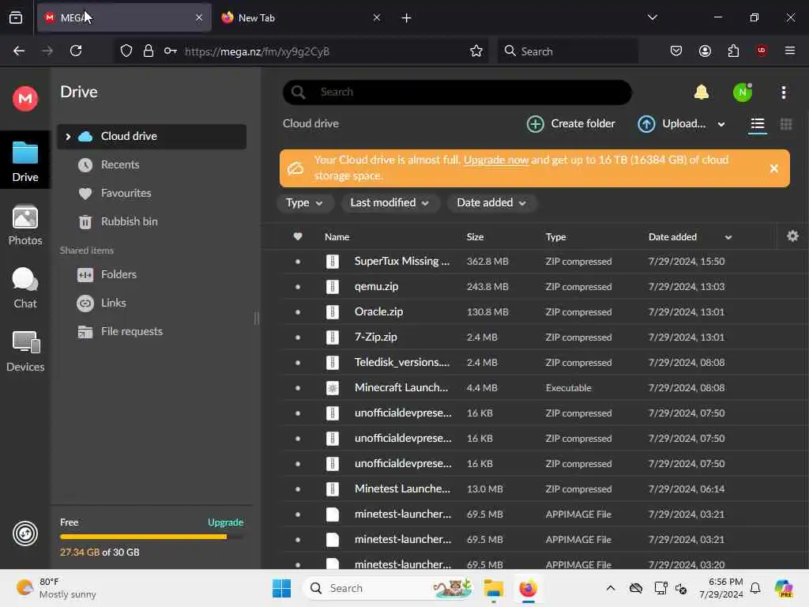Open the three-dot MEGA menu
This screenshot has width=809, height=607.
783,92
